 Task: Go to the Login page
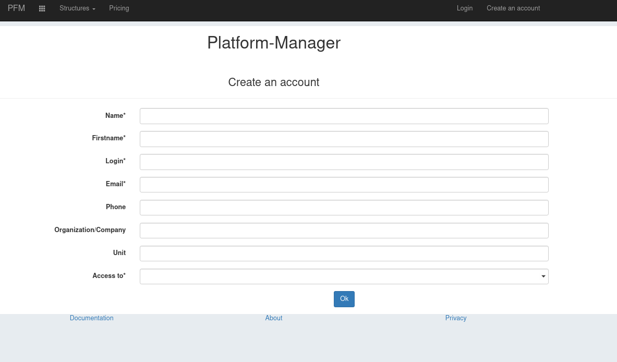pos(465,8)
